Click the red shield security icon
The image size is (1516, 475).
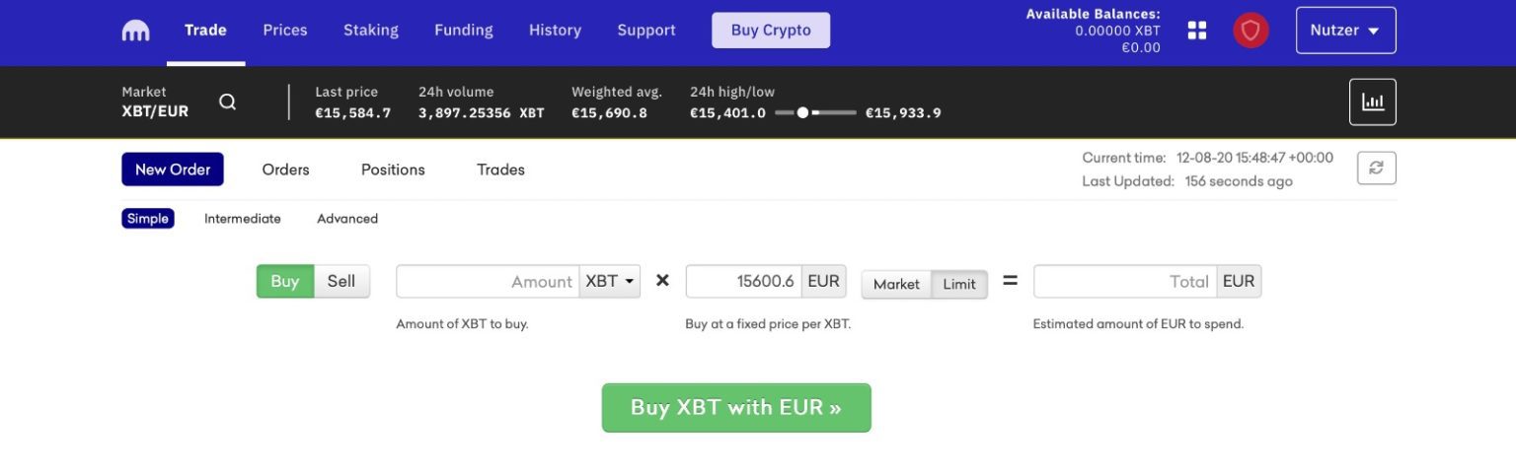1251,31
